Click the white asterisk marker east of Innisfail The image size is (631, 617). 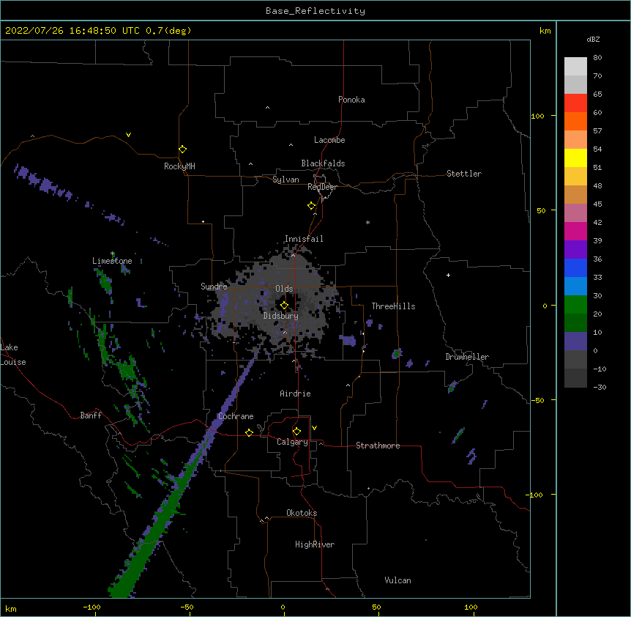point(367,222)
